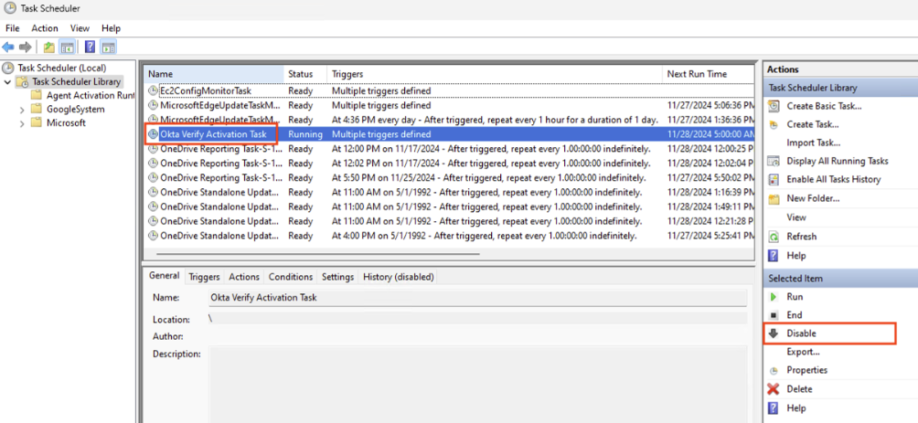Click the red X Delete icon
The width and height of the screenshot is (918, 423).
coord(774,389)
